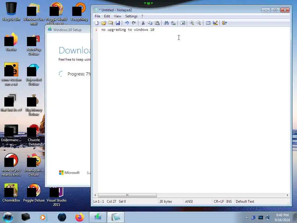Click '26 bytes' in the status bar
This screenshot has height=223, width=297.
pyautogui.click(x=166, y=202)
